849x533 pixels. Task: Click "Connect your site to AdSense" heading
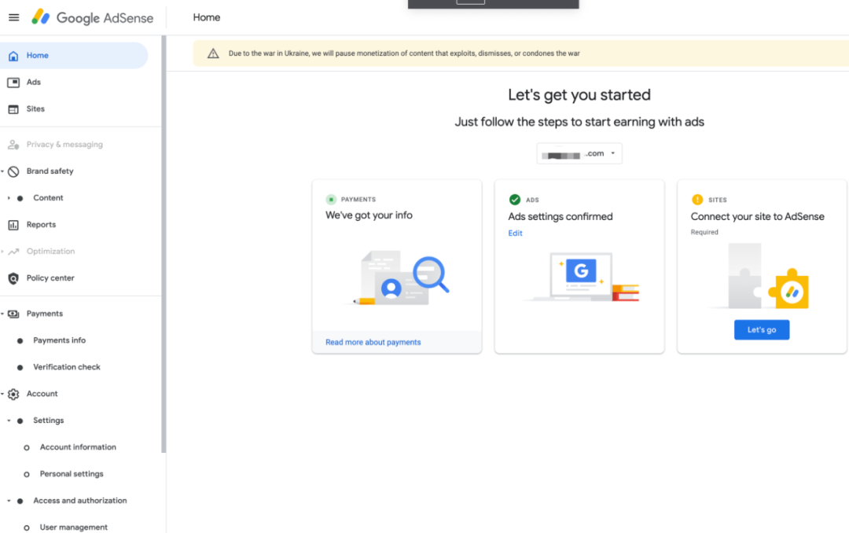[x=758, y=217]
